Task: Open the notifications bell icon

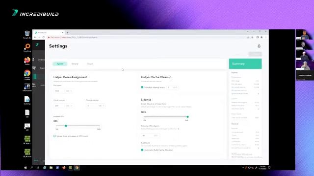Action: pyautogui.click(x=259, y=46)
